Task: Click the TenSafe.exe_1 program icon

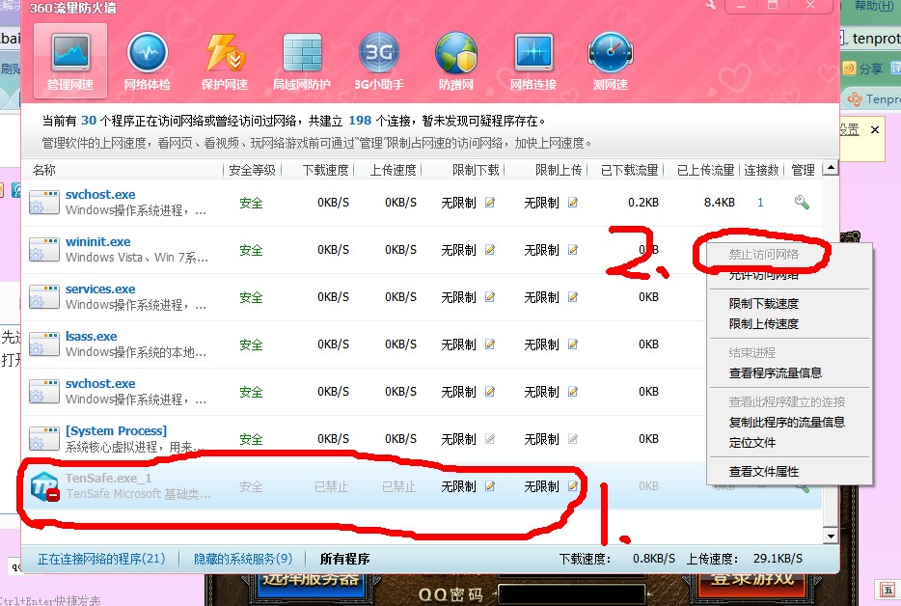Action: pos(44,486)
